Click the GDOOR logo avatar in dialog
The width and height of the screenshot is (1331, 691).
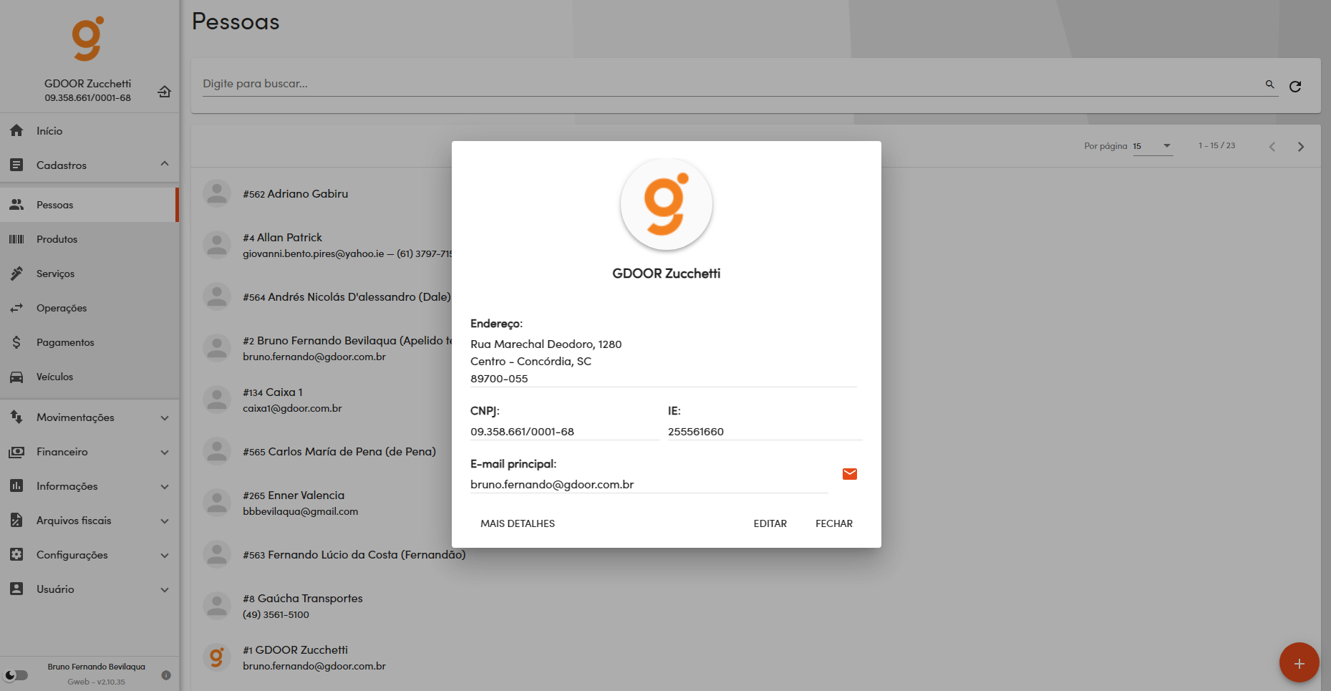click(667, 205)
